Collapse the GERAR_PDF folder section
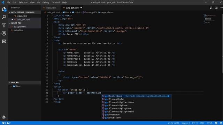Screen dimensions: 223x125 24,23
